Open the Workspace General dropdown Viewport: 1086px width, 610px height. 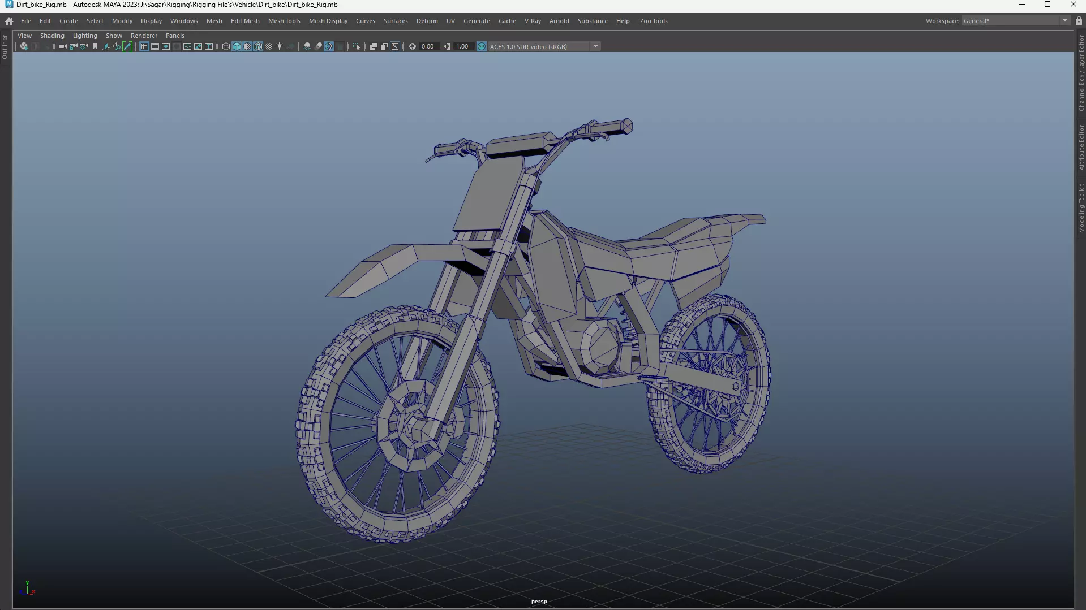(x=1016, y=21)
